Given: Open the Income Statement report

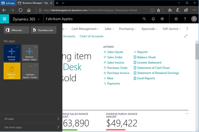Looking at the screenshot, I should tap(148, 62).
